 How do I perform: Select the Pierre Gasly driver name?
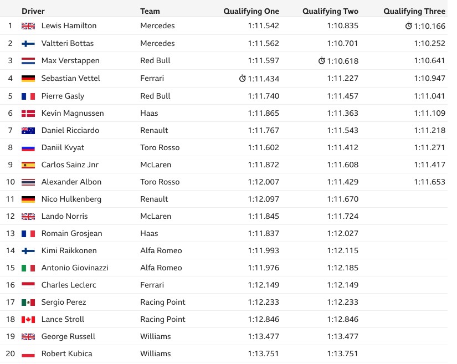(63, 96)
